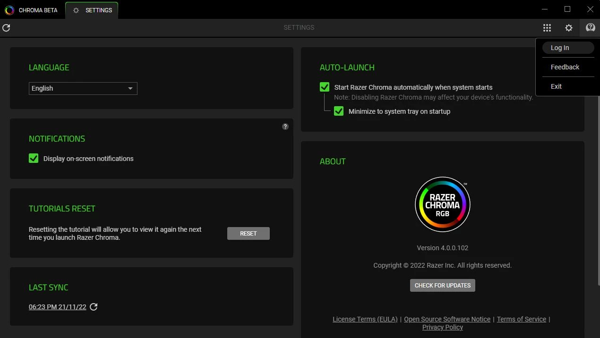Click the Chroma logo in the Chroma Beta tab
Image resolution: width=600 pixels, height=338 pixels.
(x=9, y=10)
